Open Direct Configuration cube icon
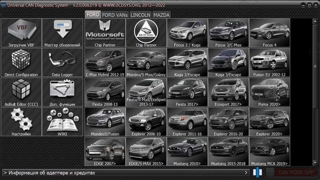320x180 pixels. point(21,62)
